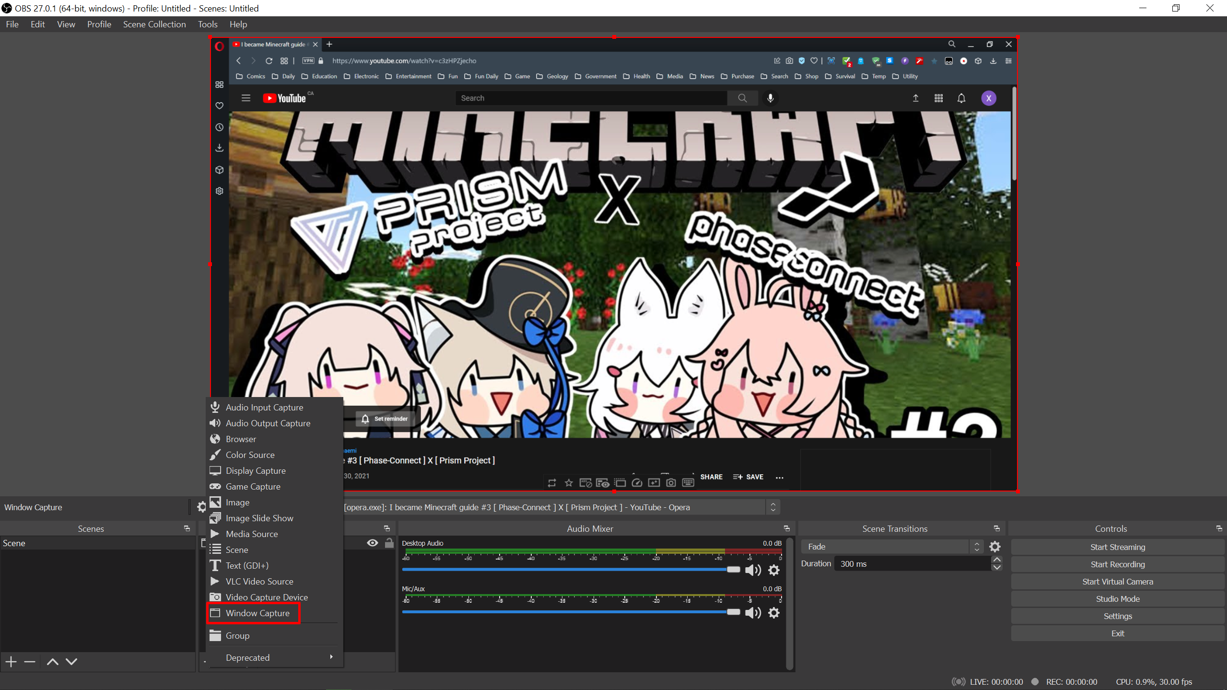Select the Scene entry in Scenes list
This screenshot has height=690, width=1227.
[98, 543]
